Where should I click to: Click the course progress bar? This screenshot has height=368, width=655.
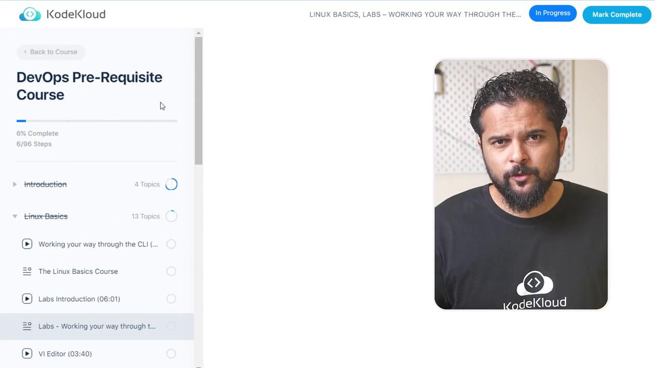[97, 121]
